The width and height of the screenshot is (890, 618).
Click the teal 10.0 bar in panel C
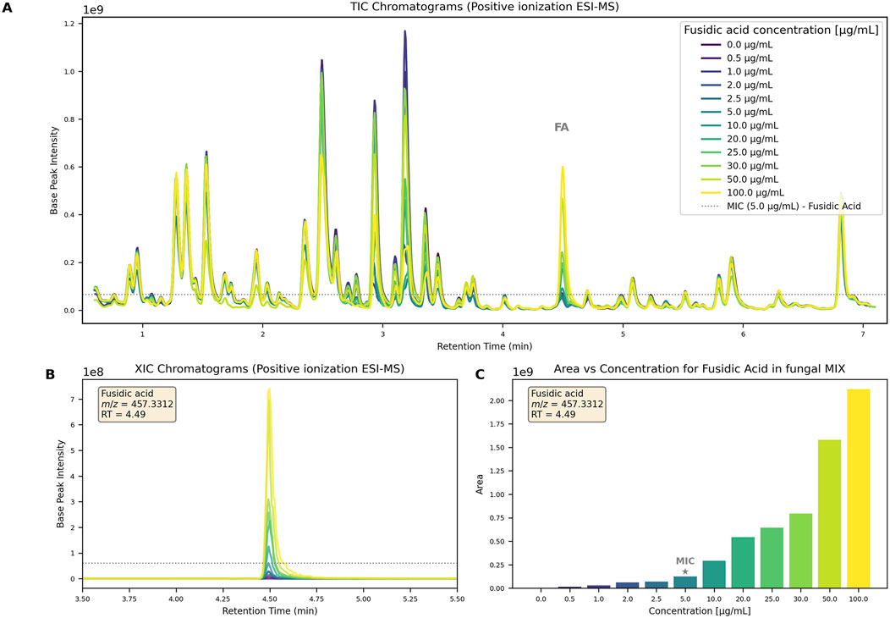(x=714, y=574)
